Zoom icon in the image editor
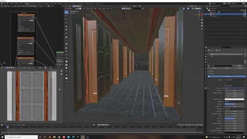Screen dimensions: 247x139 61,71
